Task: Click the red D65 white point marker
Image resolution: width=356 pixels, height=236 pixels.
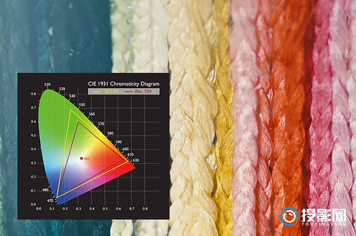Action: [81, 158]
